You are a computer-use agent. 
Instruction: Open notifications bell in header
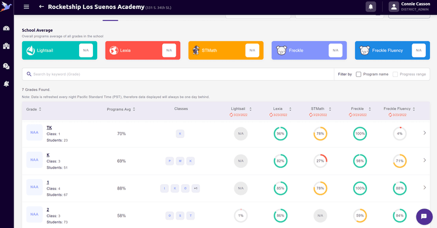click(x=370, y=7)
